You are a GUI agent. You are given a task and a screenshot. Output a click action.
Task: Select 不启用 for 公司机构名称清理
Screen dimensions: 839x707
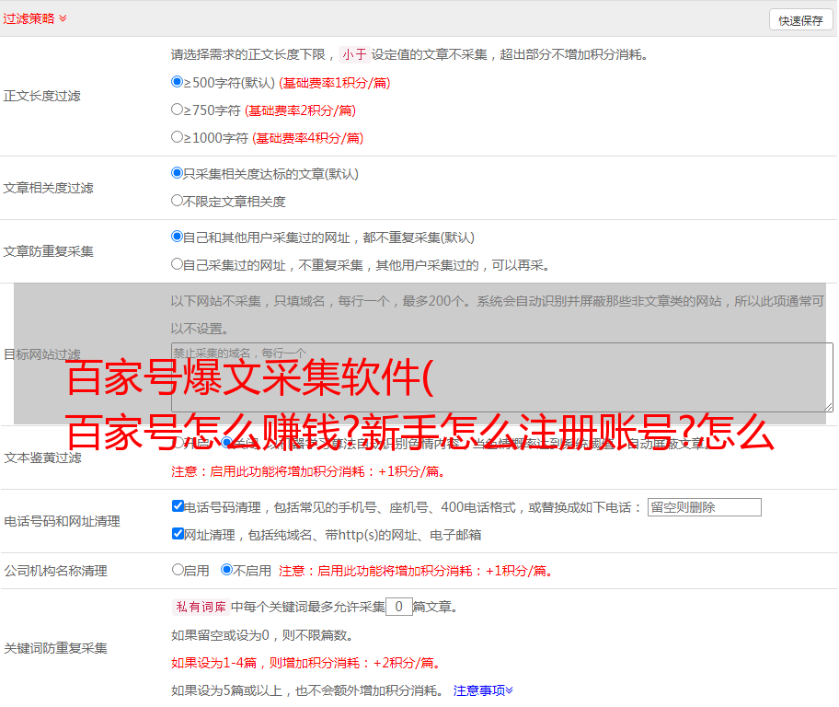coord(226,570)
